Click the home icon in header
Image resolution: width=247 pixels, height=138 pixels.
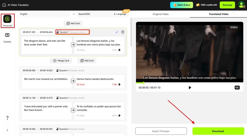pos(4,5)
